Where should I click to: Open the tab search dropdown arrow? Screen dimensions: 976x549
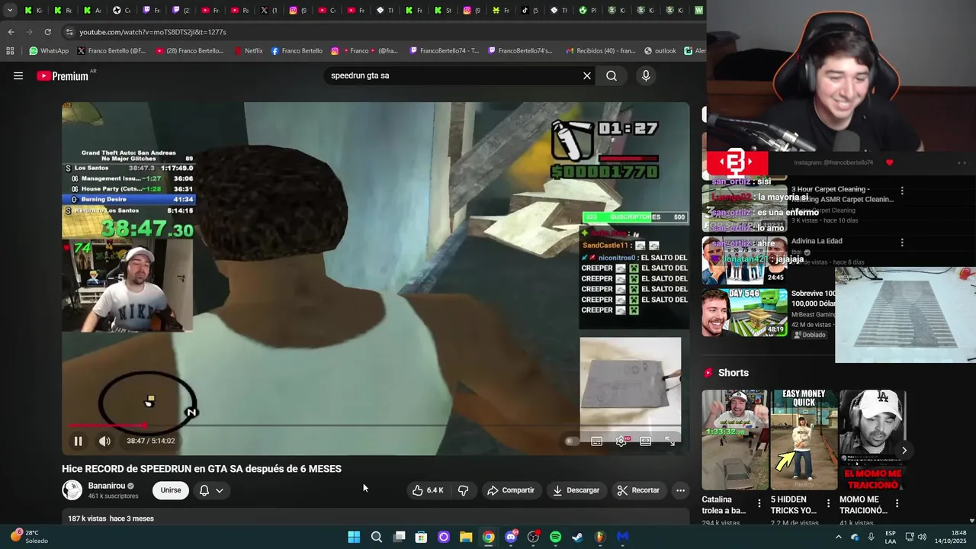[x=10, y=11]
